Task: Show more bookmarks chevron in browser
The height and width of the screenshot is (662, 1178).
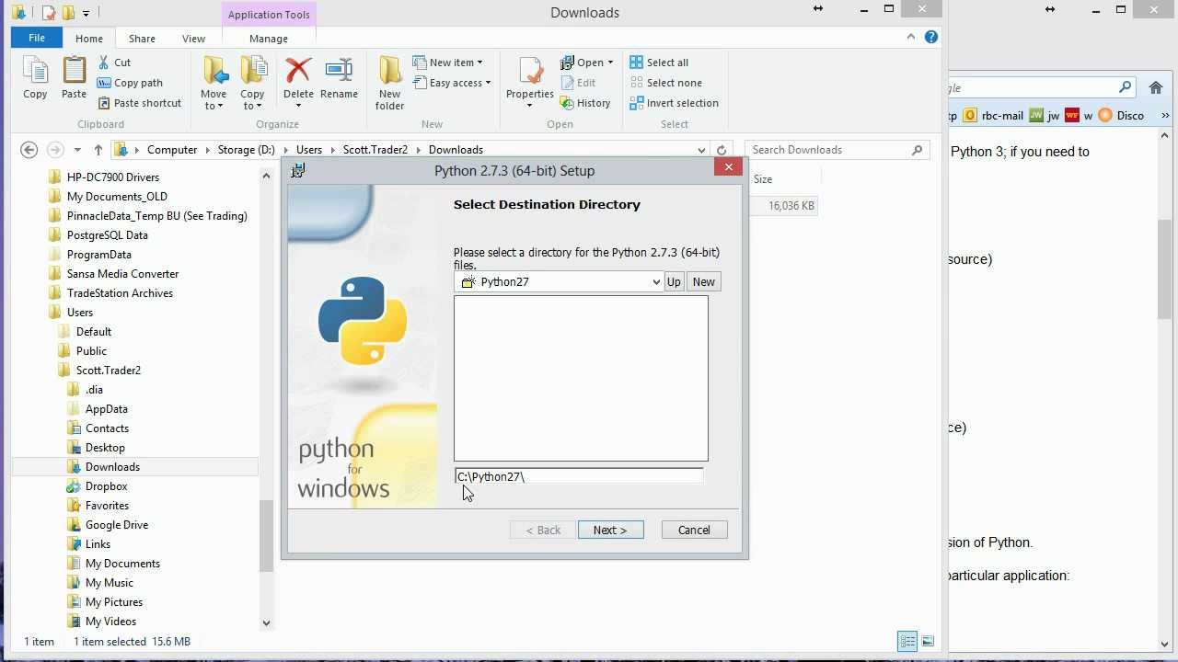Action: [1165, 116]
